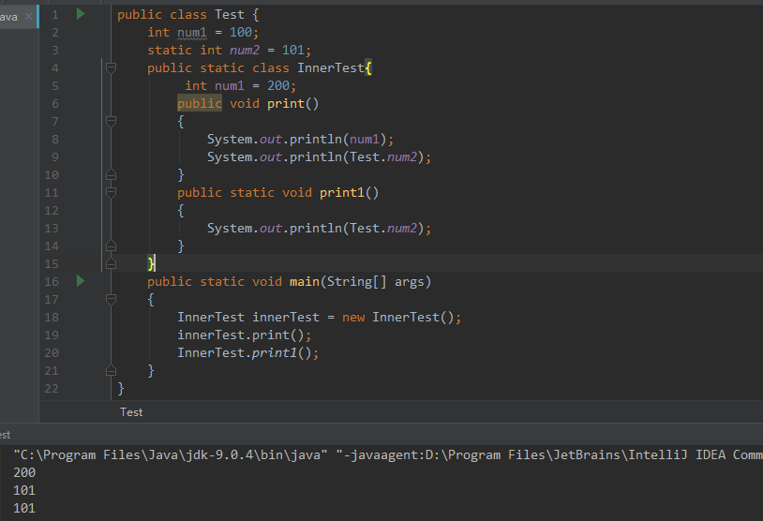763x521 pixels.
Task: Click the new keyword on line 18
Action: coord(353,317)
